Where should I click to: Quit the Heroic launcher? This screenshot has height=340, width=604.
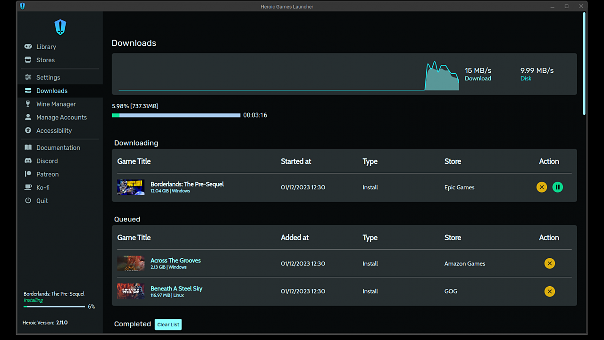point(42,201)
